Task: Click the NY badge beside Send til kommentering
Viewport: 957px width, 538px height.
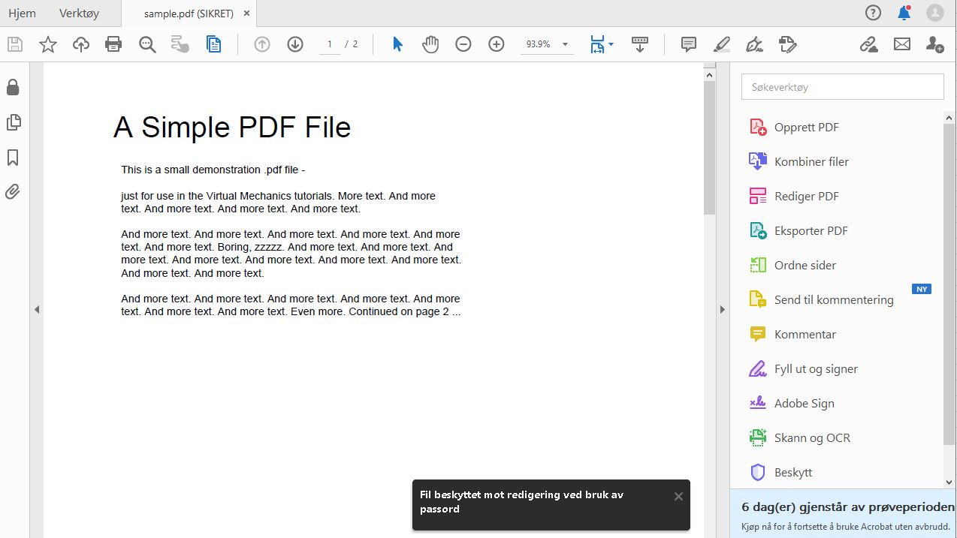Action: (x=922, y=289)
